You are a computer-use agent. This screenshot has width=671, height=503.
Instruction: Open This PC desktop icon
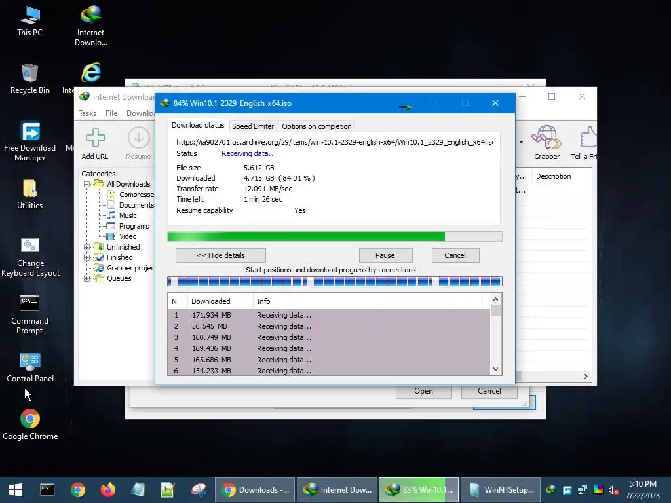pyautogui.click(x=29, y=22)
